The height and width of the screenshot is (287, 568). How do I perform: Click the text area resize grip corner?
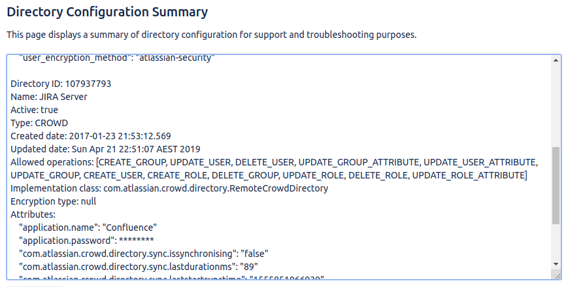(556, 275)
